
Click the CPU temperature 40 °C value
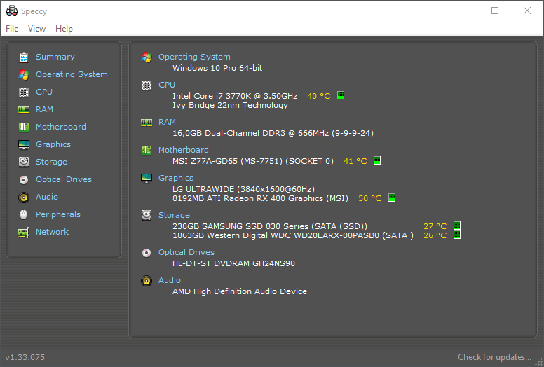tap(319, 96)
